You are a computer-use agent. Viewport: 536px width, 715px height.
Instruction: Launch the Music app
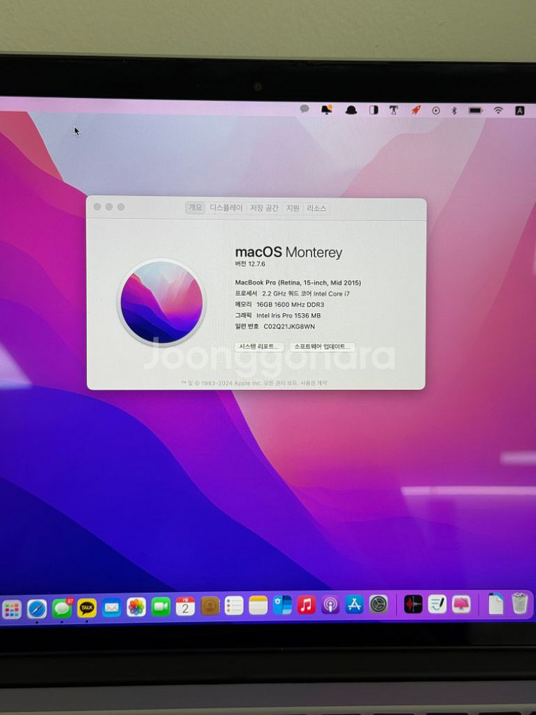pyautogui.click(x=307, y=605)
